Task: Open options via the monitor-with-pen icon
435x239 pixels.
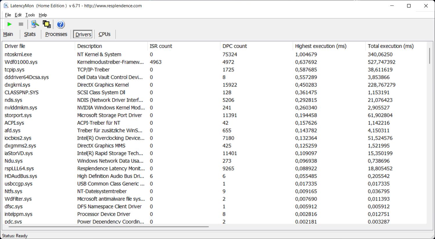Action: click(x=35, y=24)
